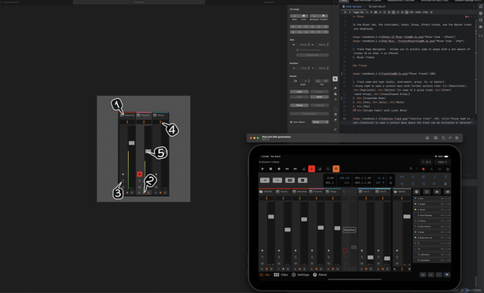The image size is (484, 293).
Task: Click the red plus button in the transport
Action: (311, 169)
